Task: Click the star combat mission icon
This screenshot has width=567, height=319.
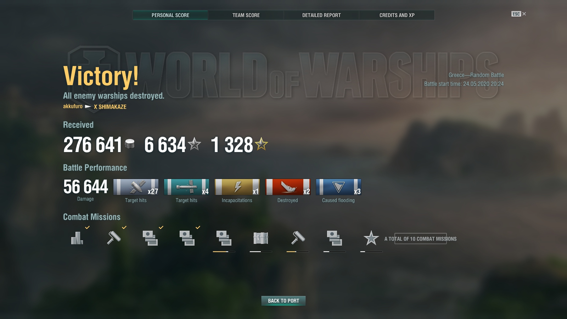Action: pyautogui.click(x=371, y=238)
